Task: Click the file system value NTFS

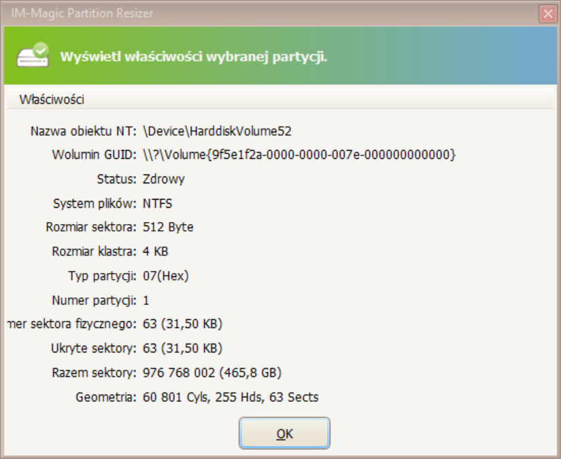Action: click(157, 204)
